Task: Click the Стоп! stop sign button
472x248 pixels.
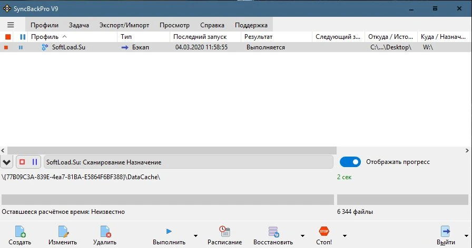Action: coord(324,236)
